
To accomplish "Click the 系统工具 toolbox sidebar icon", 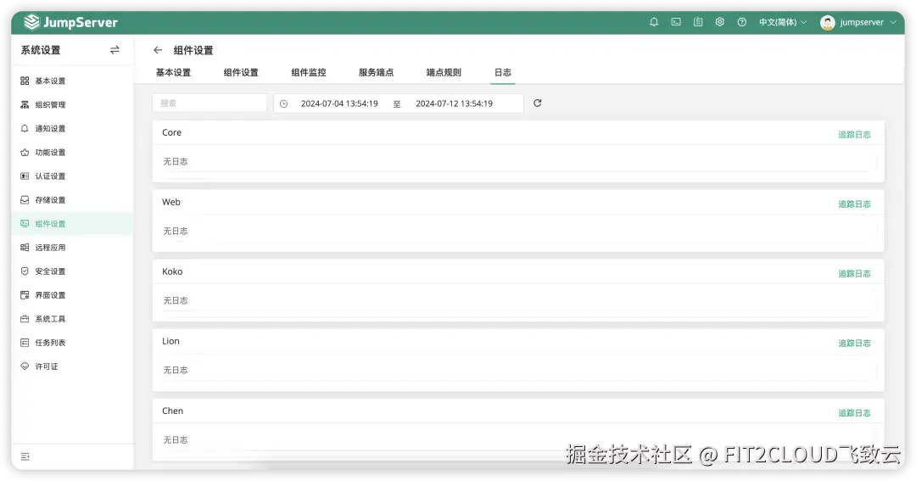I will point(25,319).
